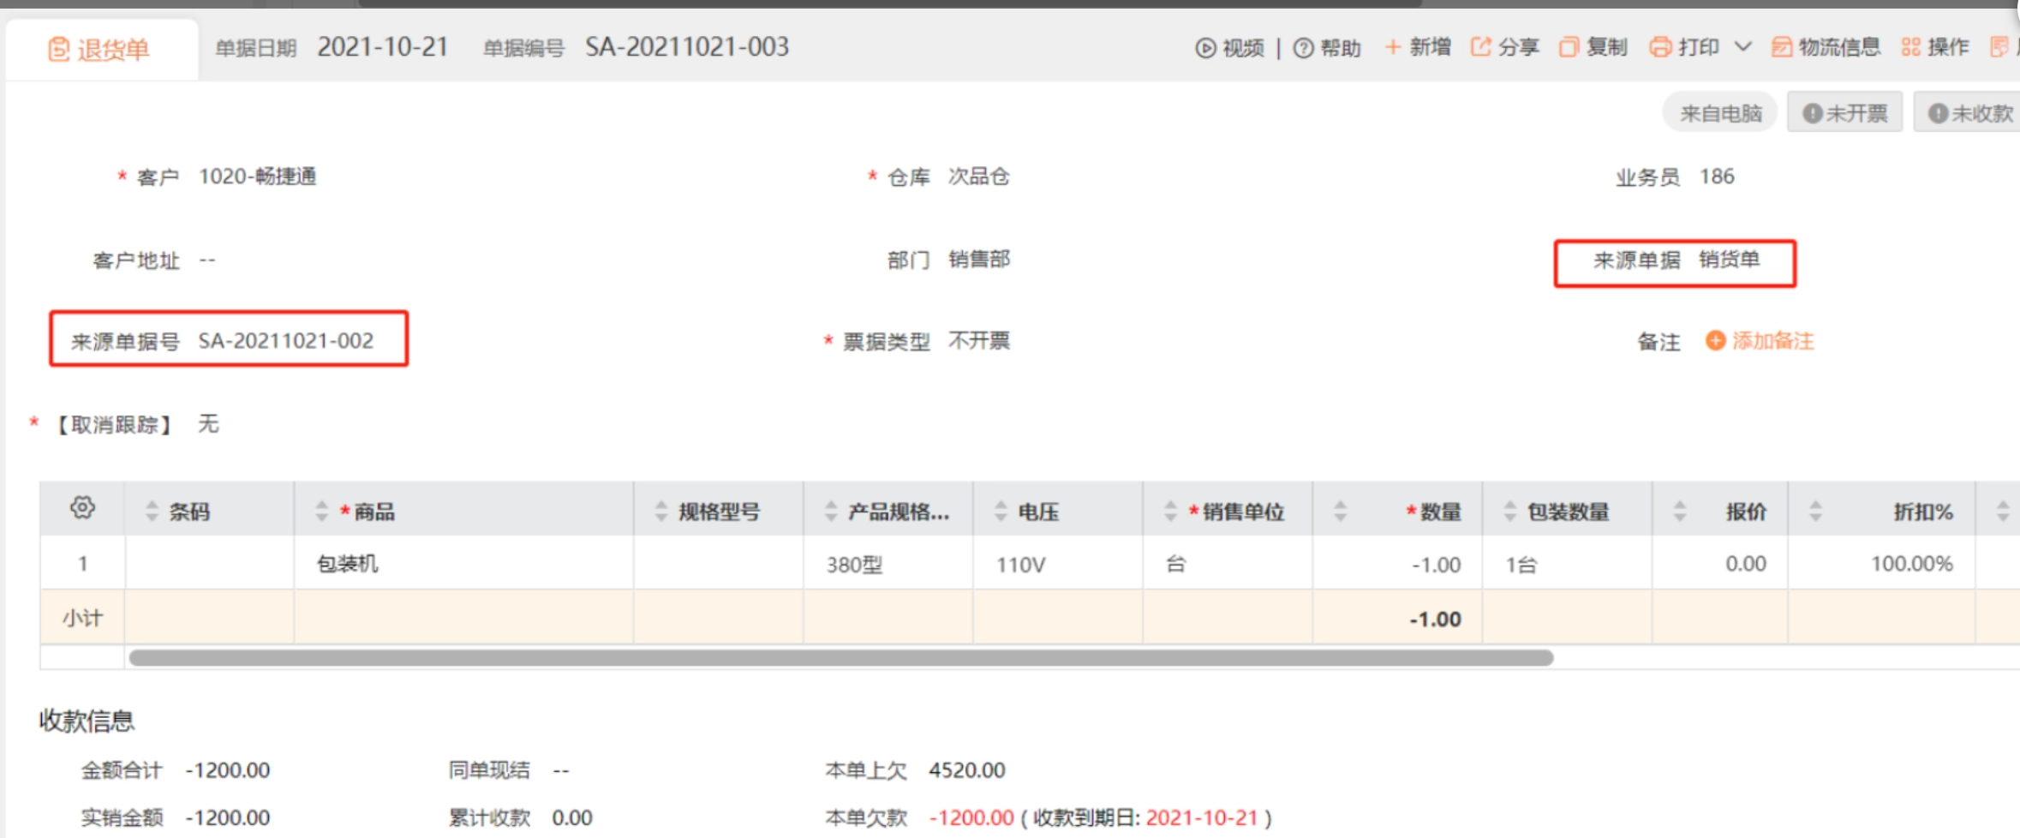Select the return order tab
The height and width of the screenshot is (838, 2020).
point(100,50)
